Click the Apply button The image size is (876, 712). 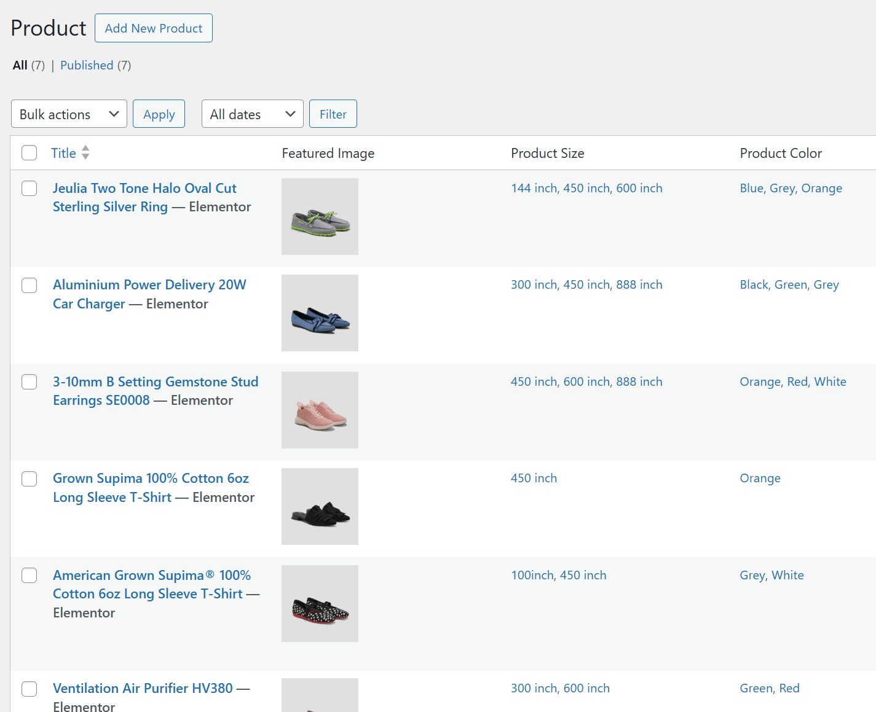pos(159,114)
